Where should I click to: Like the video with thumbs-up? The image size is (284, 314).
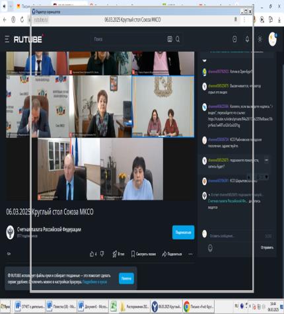93,254
